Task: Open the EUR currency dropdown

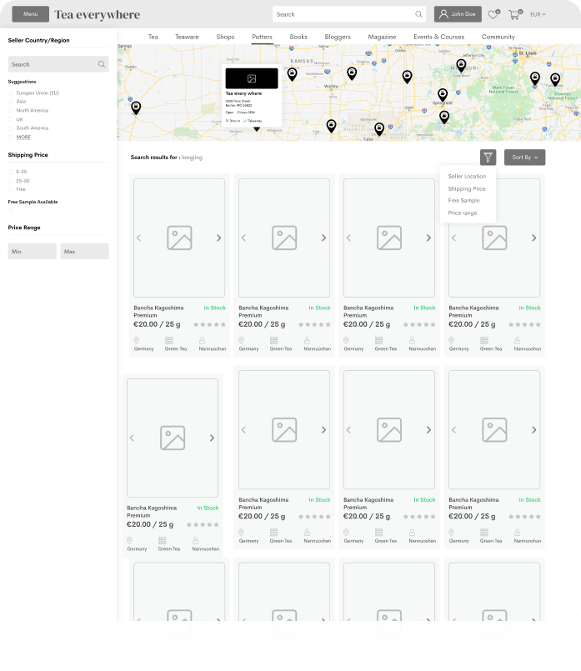Action: [x=538, y=14]
